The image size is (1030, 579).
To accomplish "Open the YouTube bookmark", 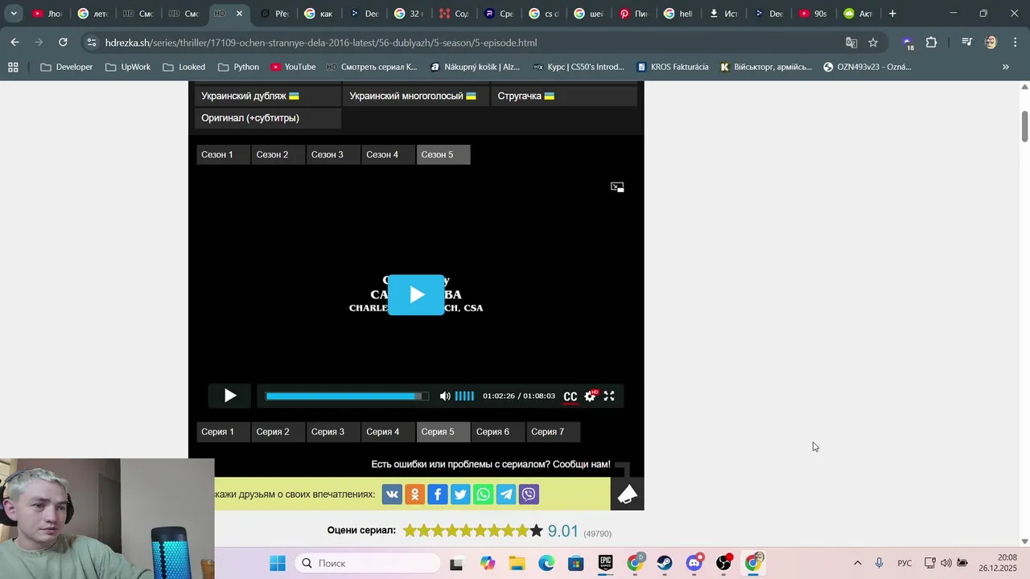I will 293,67.
